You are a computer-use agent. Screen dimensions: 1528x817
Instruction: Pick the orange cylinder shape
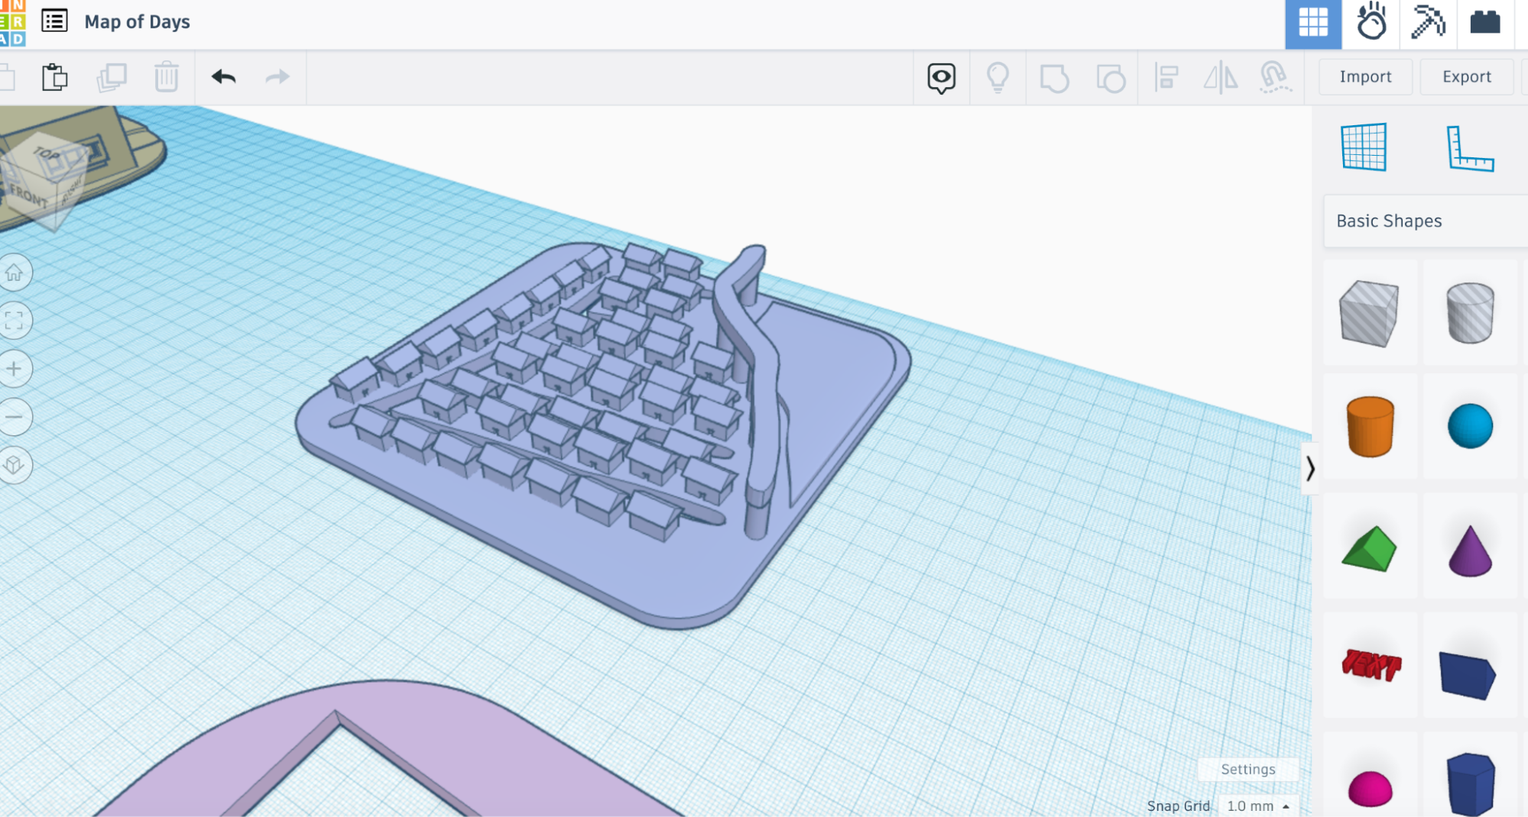[x=1370, y=426]
